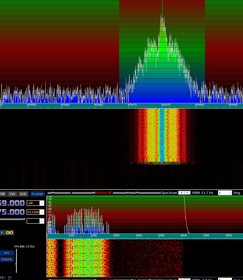Open the Avg averaging value dropdown
243x280 pixels.
pyautogui.click(x=225, y=193)
